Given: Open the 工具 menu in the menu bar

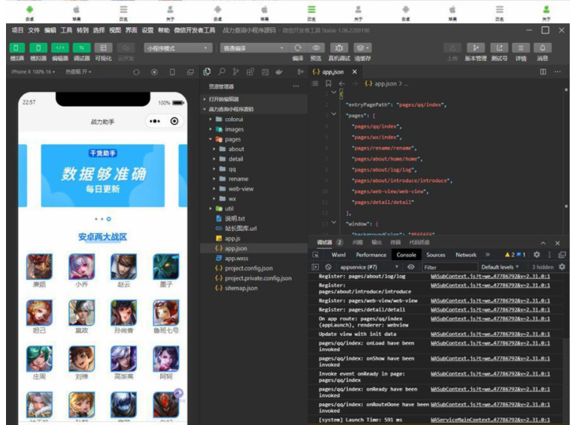Looking at the screenshot, I should 66,30.
